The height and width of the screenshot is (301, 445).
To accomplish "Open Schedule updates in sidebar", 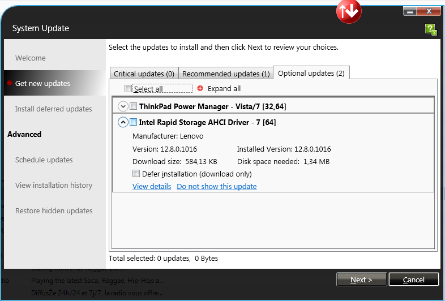I will (44, 160).
